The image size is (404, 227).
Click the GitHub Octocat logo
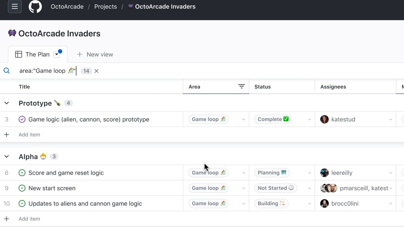35,7
